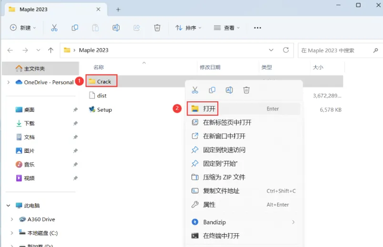Open the 查看 view dropdown
This screenshot has height=247, width=383.
pyautogui.click(x=227, y=28)
